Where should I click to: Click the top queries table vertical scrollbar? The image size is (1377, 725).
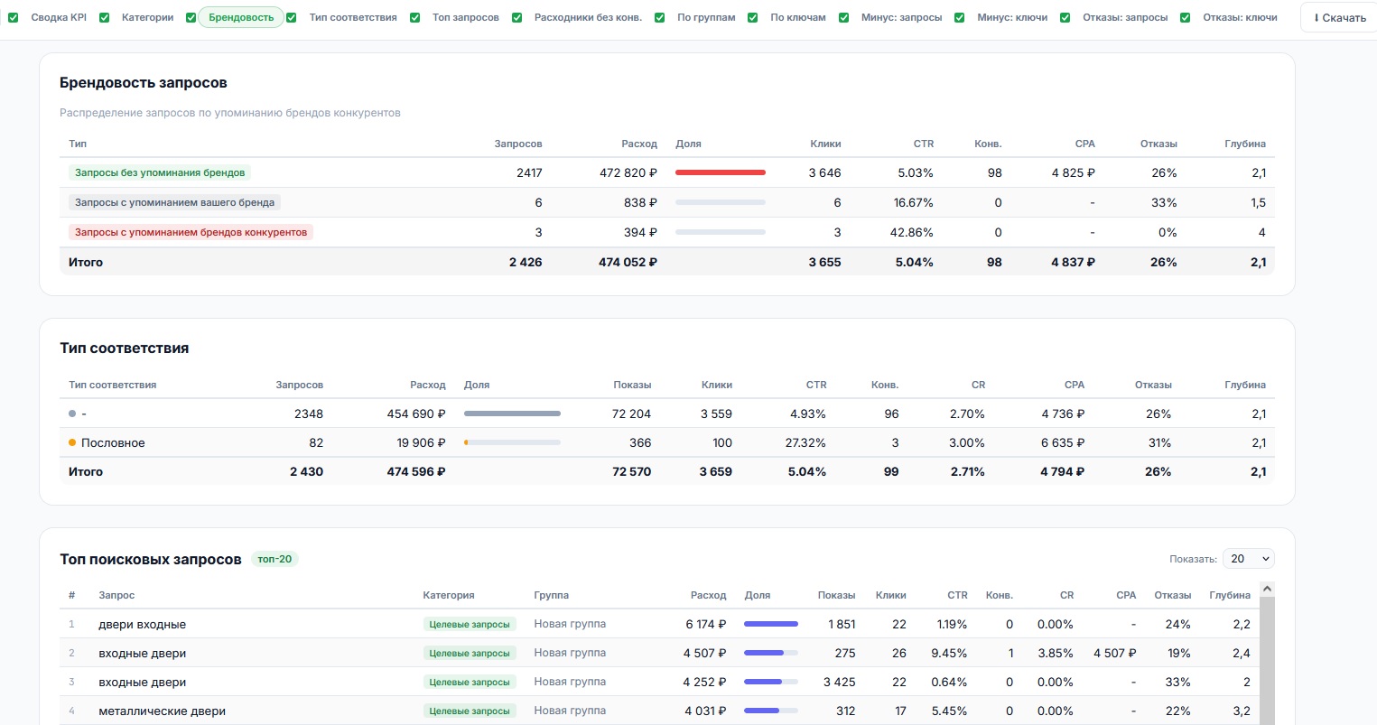tap(1267, 659)
